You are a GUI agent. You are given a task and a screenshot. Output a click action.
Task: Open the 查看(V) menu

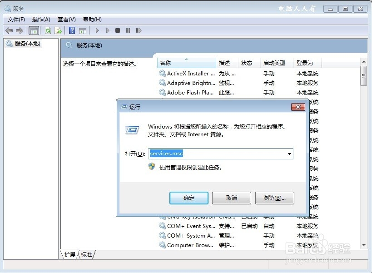pyautogui.click(x=67, y=20)
